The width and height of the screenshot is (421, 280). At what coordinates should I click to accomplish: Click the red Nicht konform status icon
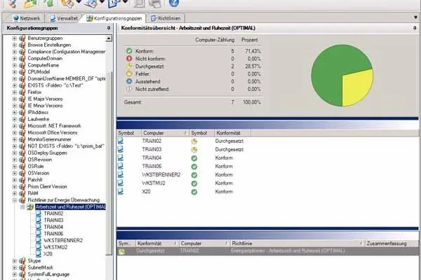point(129,58)
